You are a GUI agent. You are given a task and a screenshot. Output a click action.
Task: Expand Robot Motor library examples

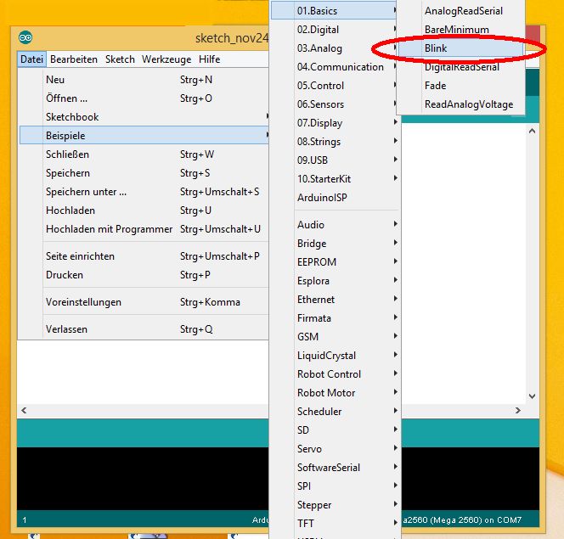[336, 393]
